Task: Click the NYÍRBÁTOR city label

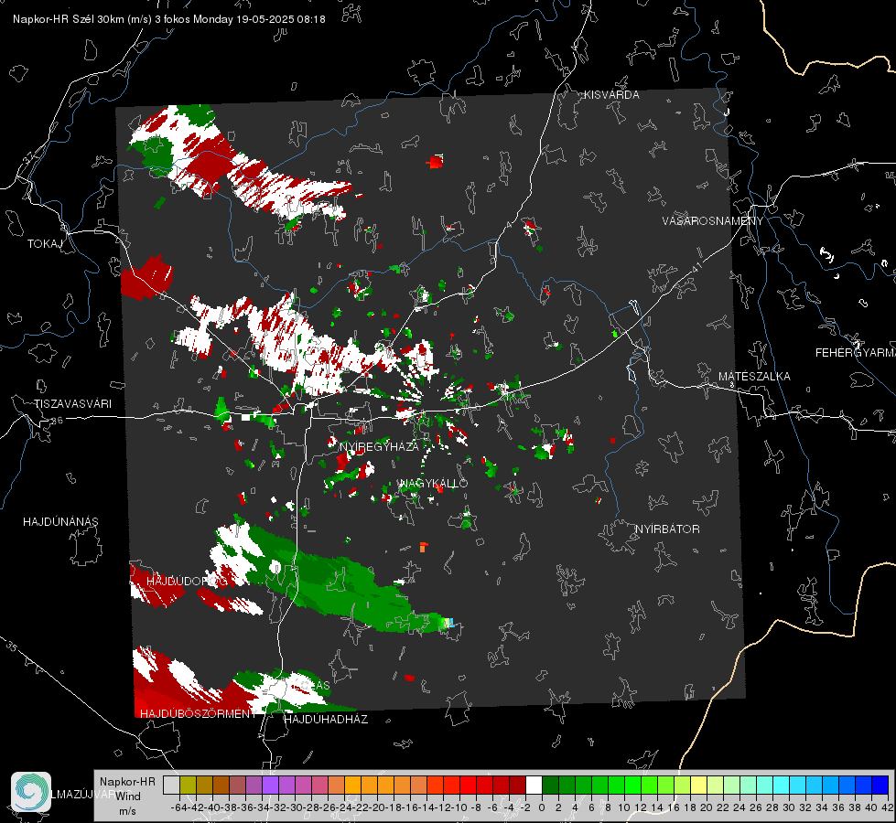Action: [667, 529]
